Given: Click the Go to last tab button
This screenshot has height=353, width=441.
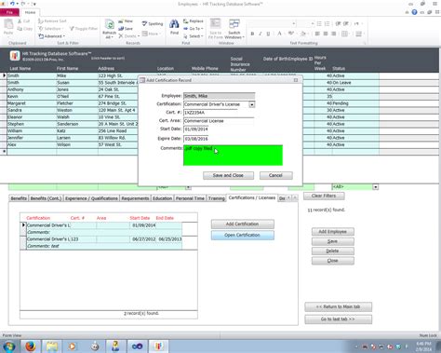Looking at the screenshot, I should click(338, 319).
